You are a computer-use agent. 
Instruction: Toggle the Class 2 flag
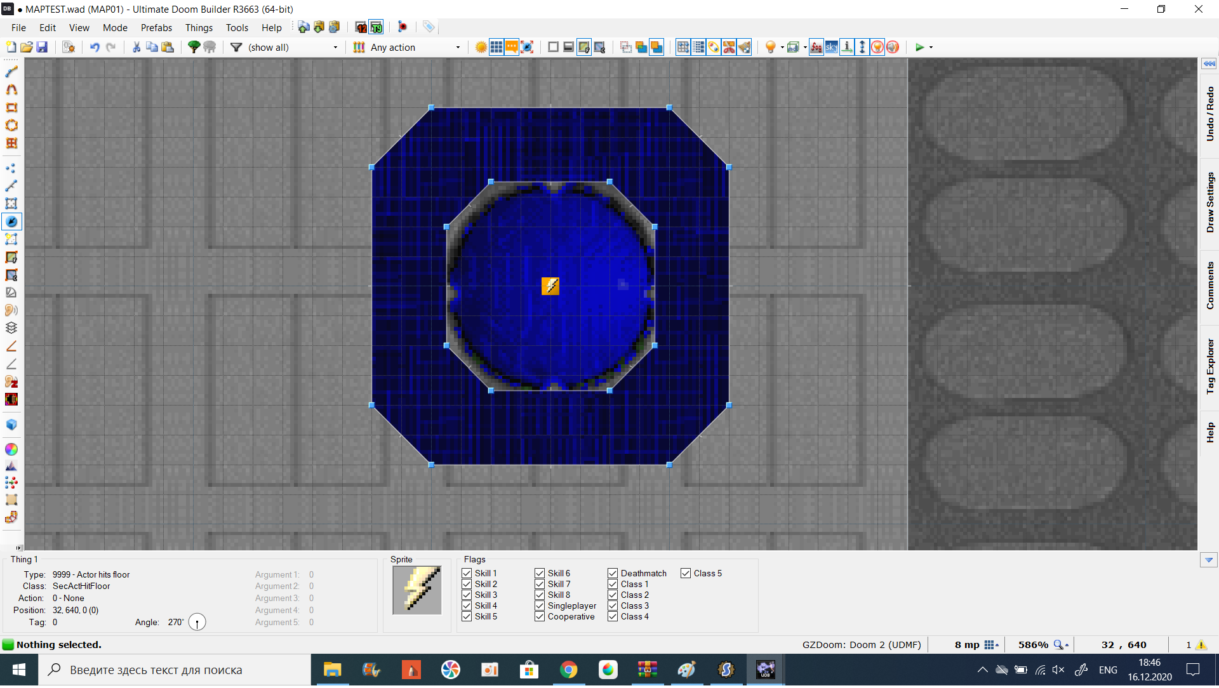click(x=613, y=595)
